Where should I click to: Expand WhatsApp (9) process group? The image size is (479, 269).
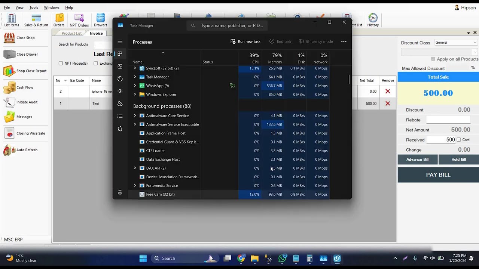coord(135,86)
